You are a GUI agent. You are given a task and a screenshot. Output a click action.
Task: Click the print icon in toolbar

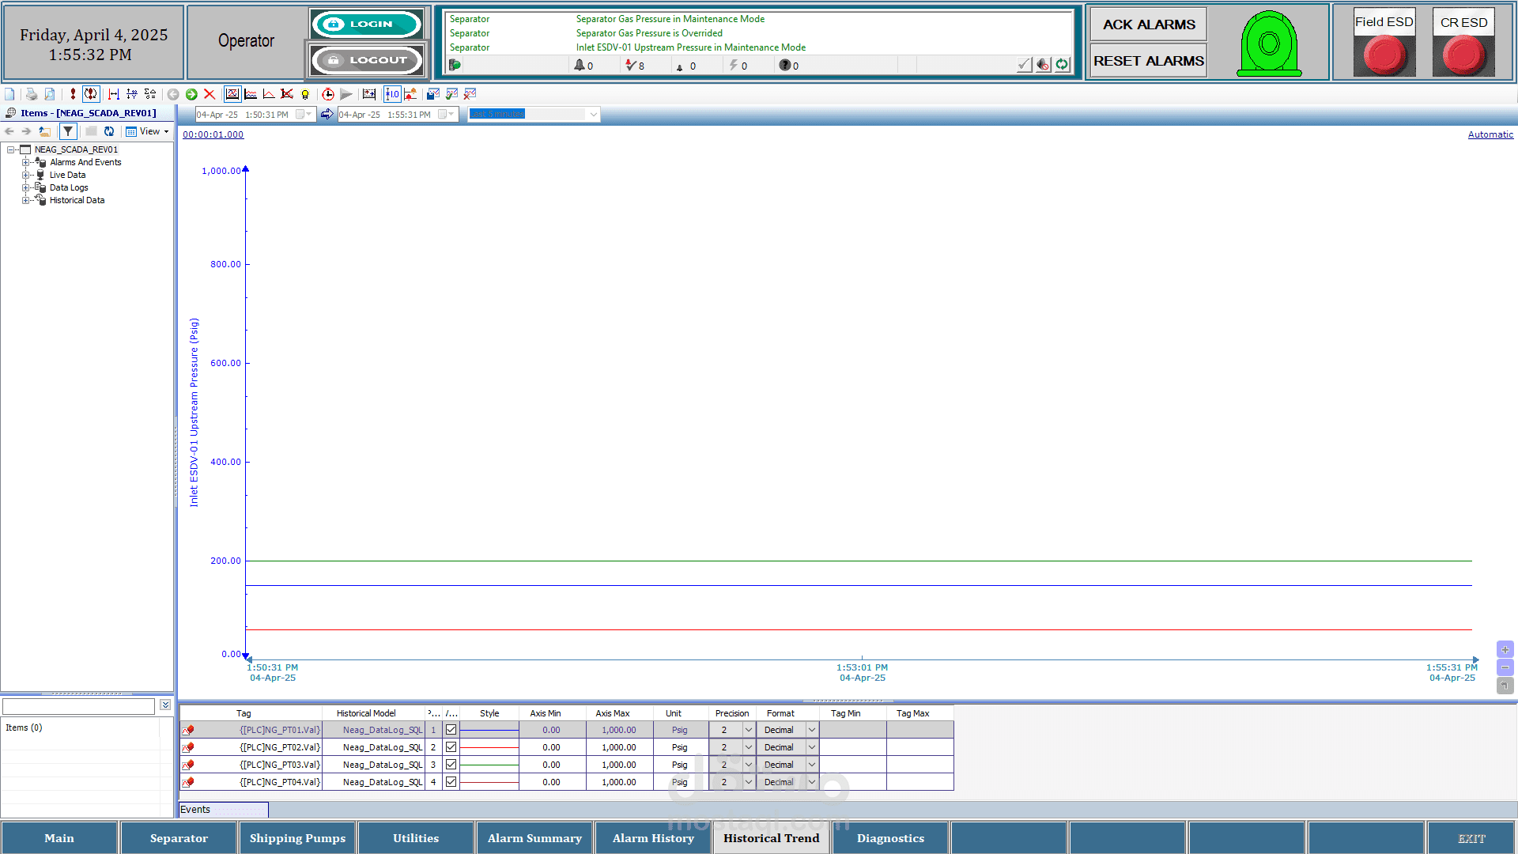(x=32, y=94)
